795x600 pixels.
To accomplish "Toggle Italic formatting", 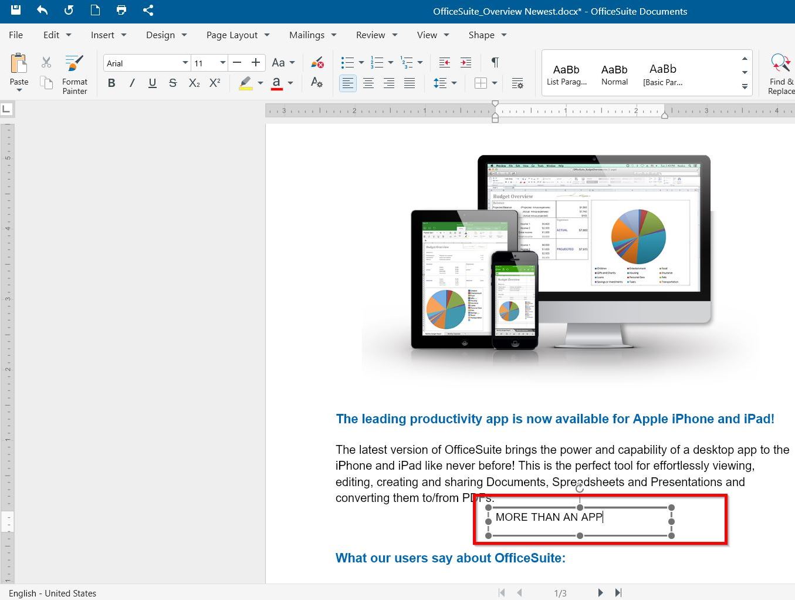I will [x=132, y=83].
